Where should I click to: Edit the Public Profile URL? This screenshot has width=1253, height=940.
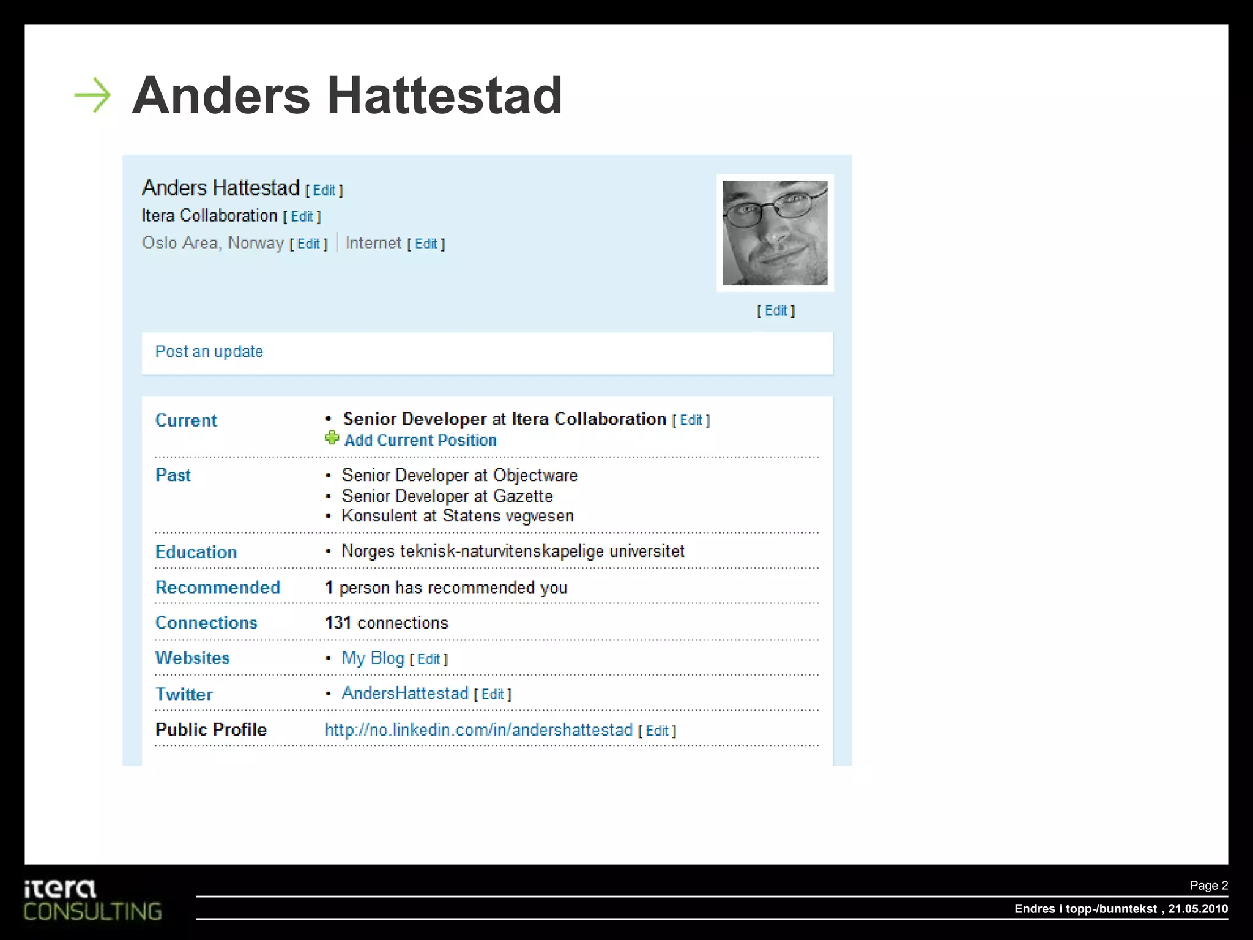click(x=657, y=731)
